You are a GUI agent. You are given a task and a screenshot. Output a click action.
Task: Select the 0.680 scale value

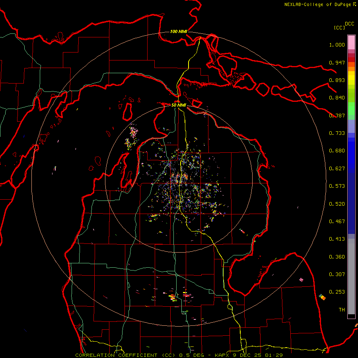tap(337, 151)
